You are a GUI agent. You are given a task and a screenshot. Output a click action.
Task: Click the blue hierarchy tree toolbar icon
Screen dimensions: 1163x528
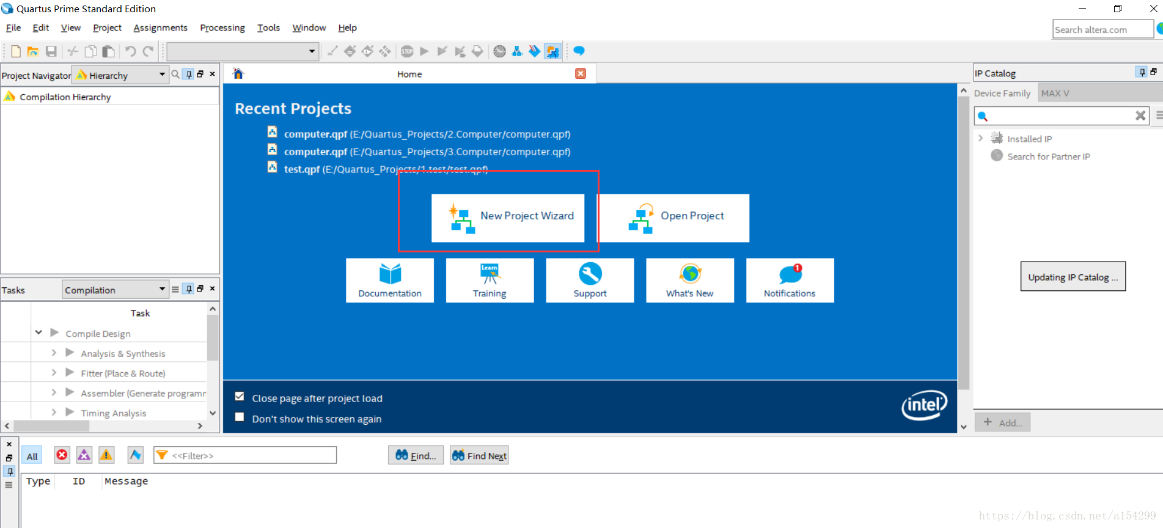(517, 51)
